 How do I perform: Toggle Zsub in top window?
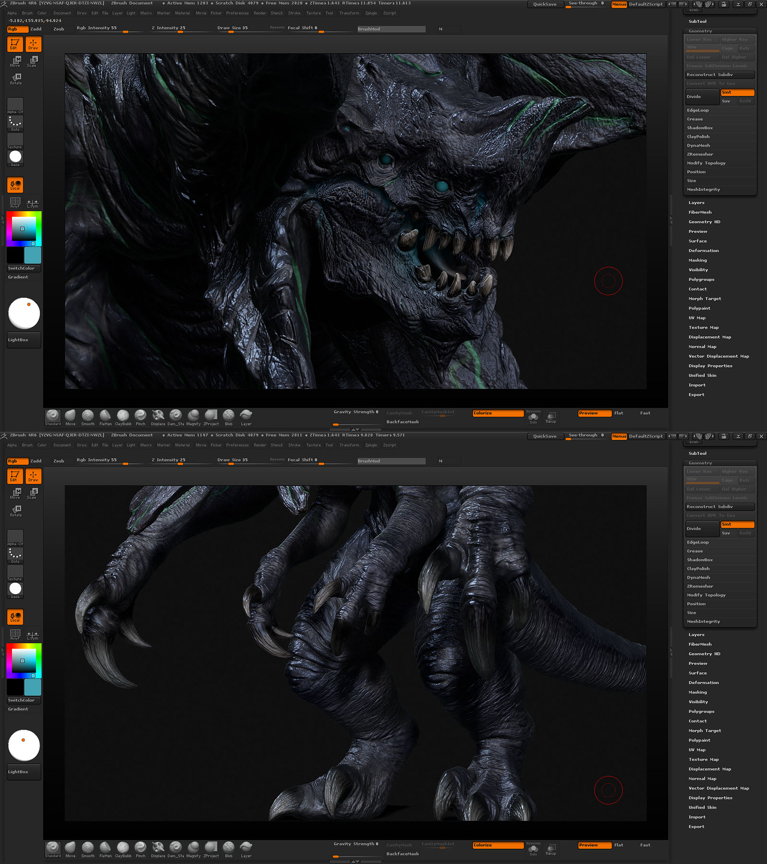pyautogui.click(x=59, y=29)
